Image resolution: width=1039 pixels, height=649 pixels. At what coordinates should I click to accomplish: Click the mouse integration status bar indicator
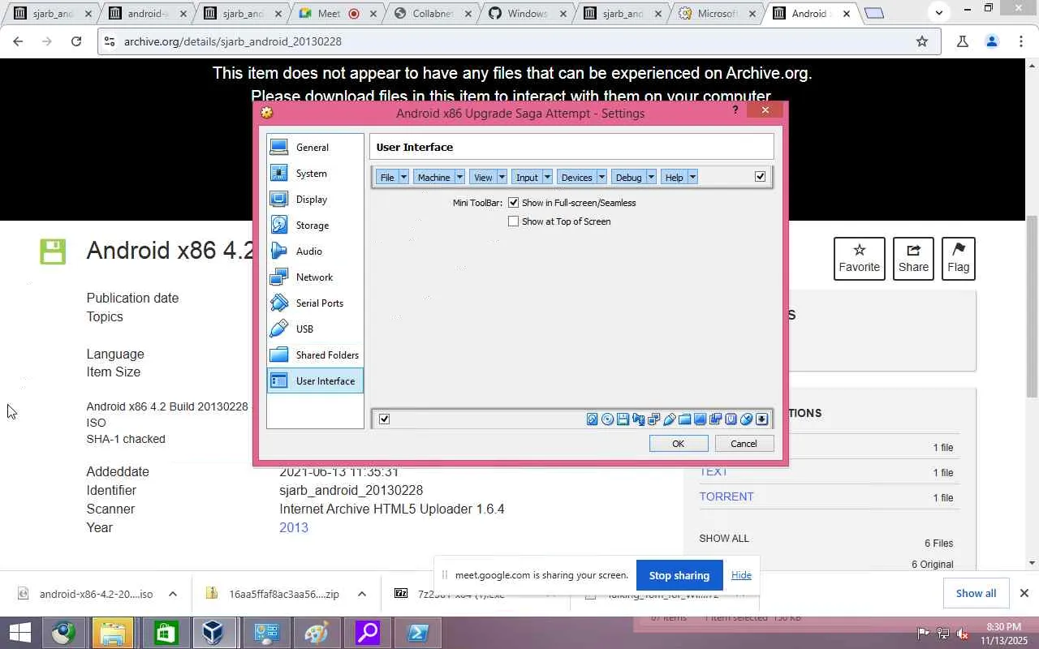click(x=746, y=419)
